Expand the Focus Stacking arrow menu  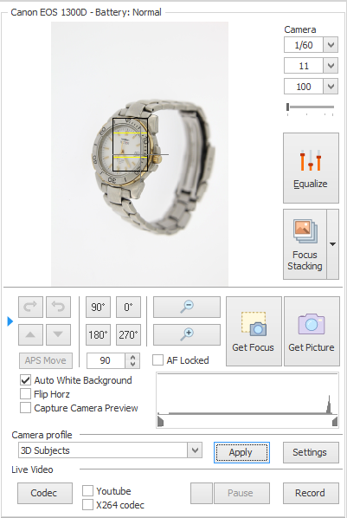click(332, 244)
